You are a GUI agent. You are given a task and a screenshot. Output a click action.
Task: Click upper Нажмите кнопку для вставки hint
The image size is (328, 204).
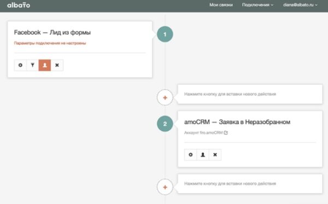coord(230,94)
